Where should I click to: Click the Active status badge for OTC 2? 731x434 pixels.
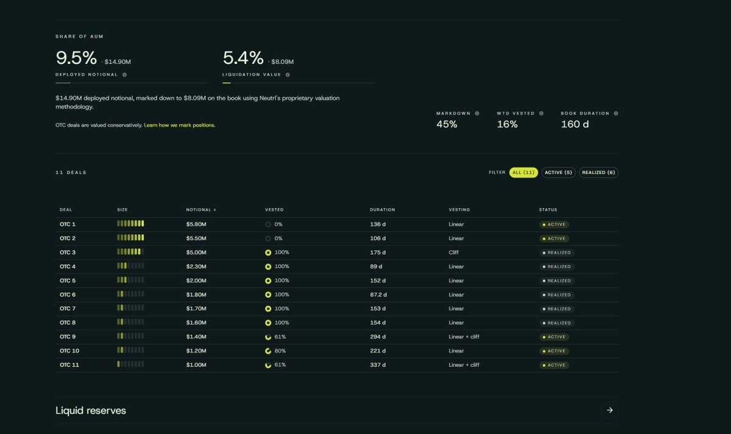[554, 239]
